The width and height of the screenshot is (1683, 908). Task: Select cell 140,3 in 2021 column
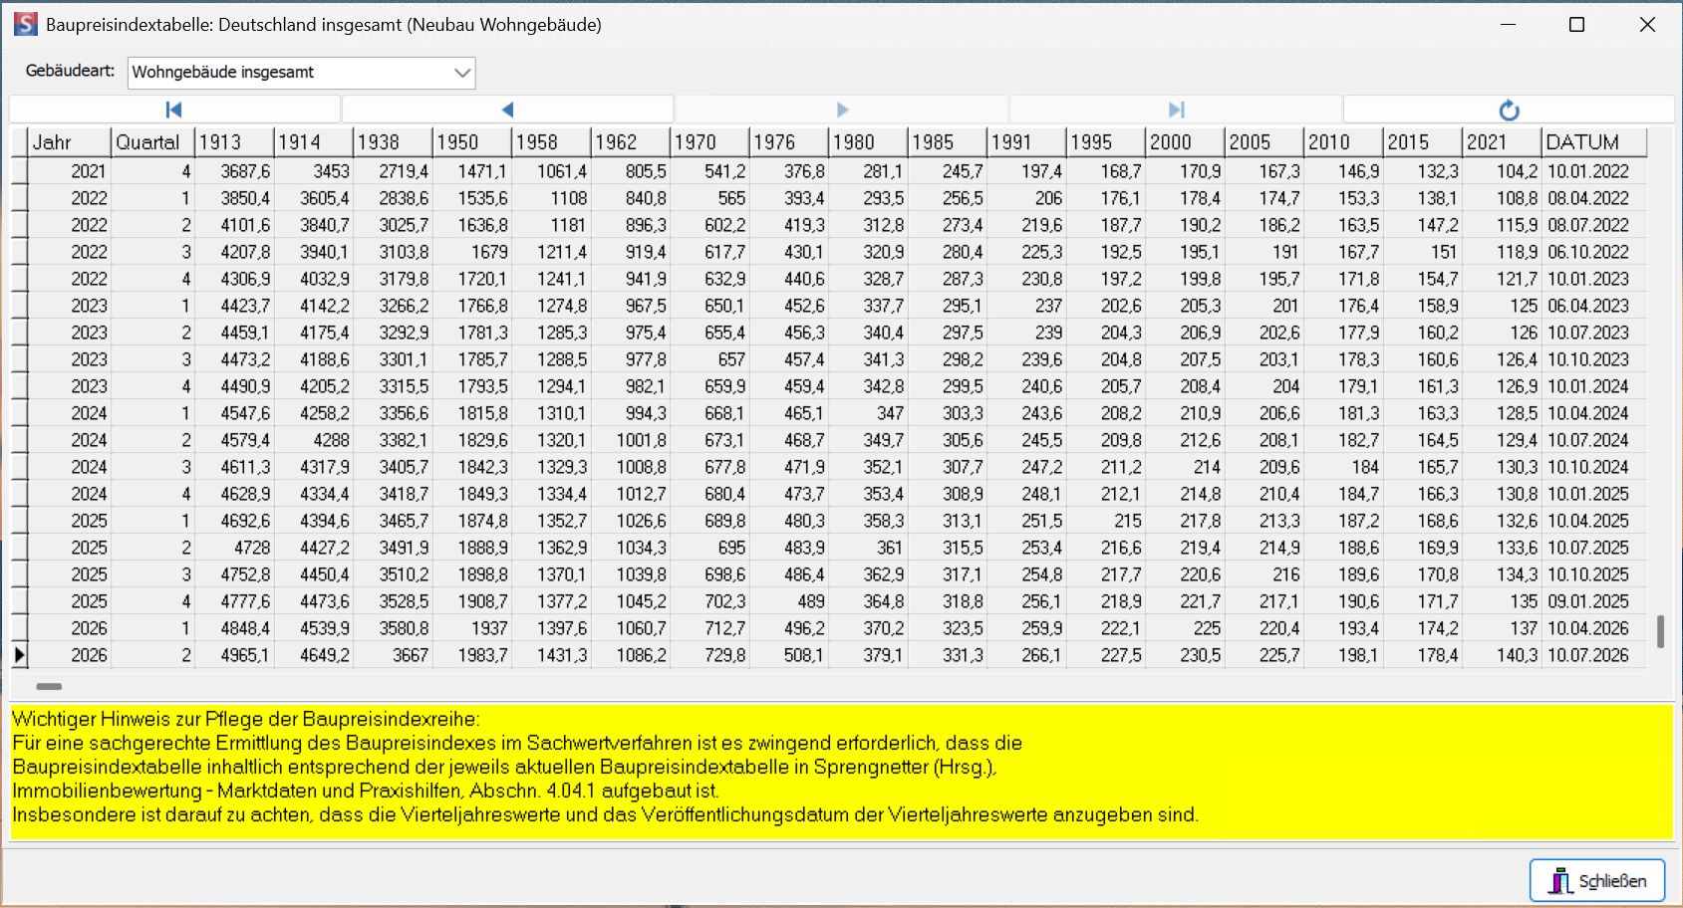click(x=1502, y=655)
